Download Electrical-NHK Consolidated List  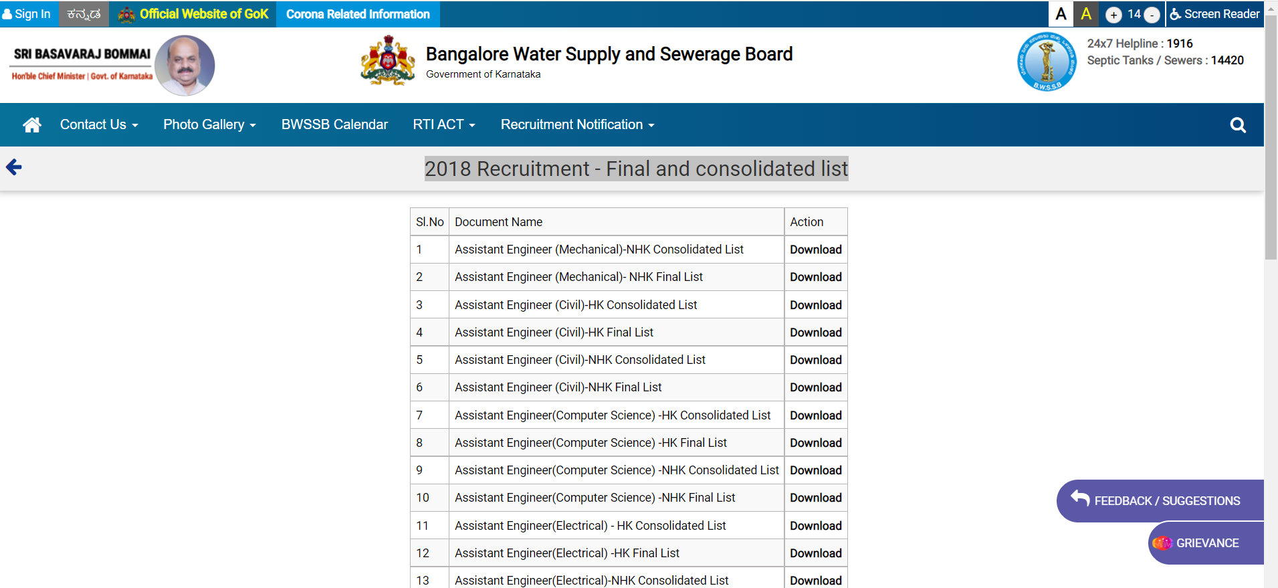pyautogui.click(x=815, y=580)
